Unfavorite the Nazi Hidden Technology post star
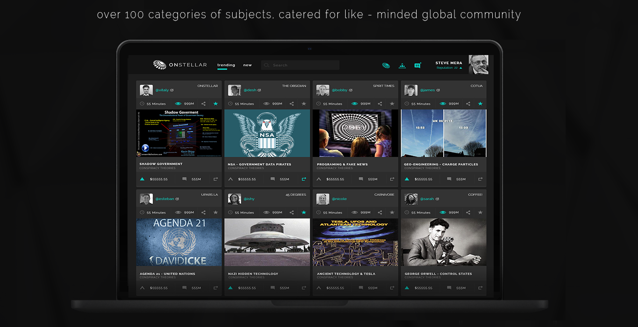 coord(304,212)
